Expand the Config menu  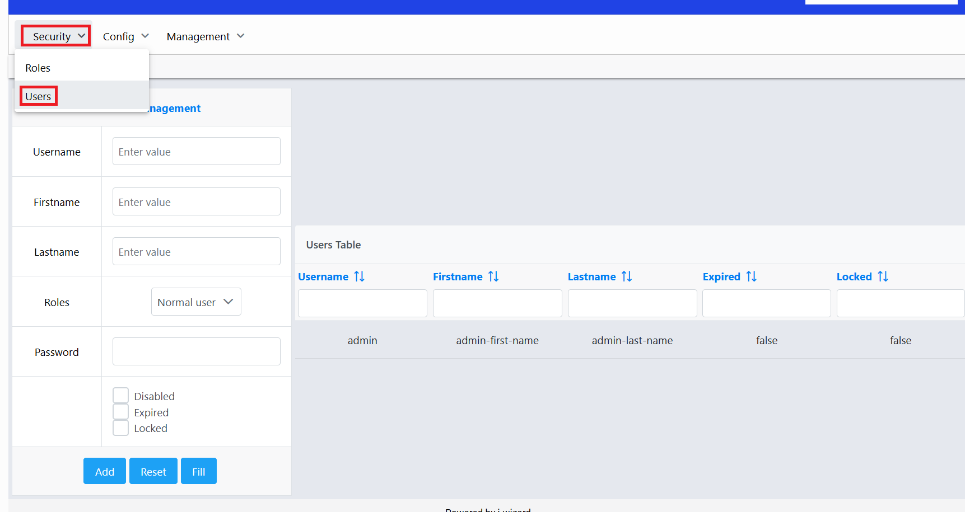pos(125,36)
